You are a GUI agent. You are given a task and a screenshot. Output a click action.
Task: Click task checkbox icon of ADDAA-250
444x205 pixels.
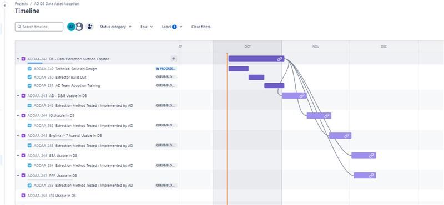click(x=29, y=77)
